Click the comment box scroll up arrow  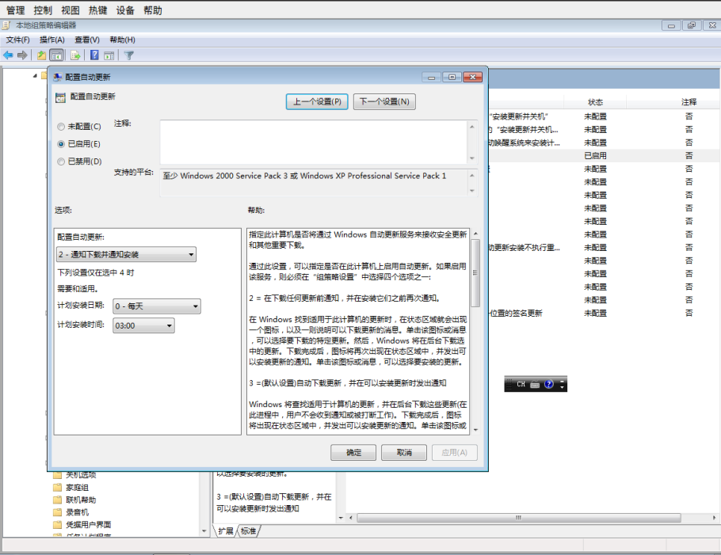[471, 127]
